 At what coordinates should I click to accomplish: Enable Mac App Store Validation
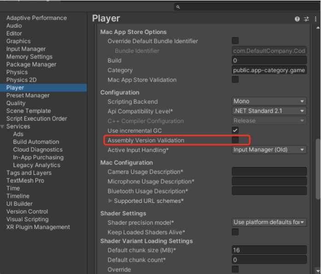[235, 80]
